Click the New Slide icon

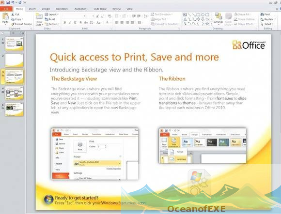(39, 16)
